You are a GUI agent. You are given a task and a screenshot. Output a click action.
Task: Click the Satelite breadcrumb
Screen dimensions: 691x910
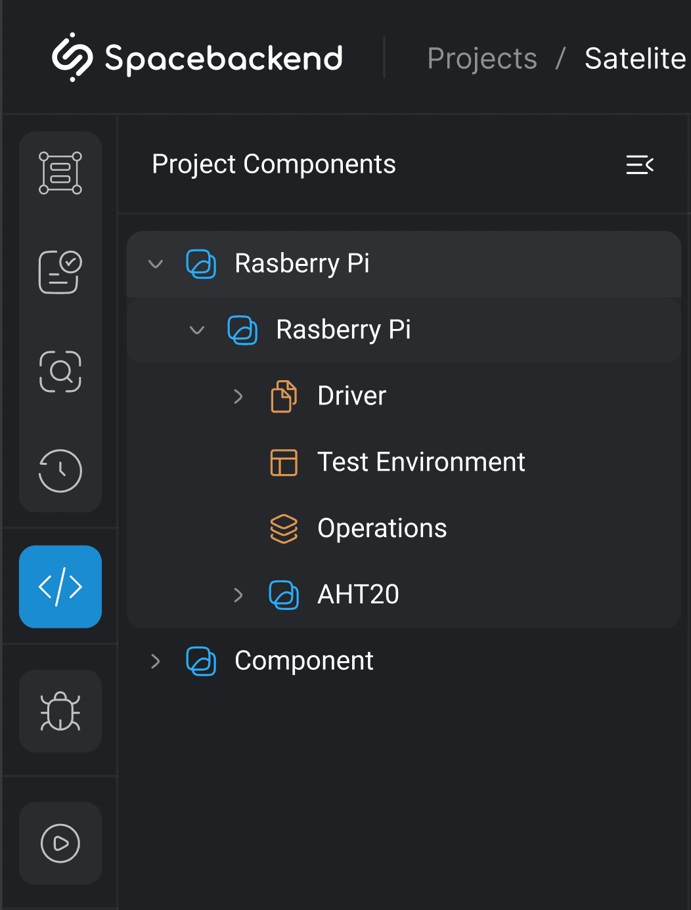click(635, 58)
